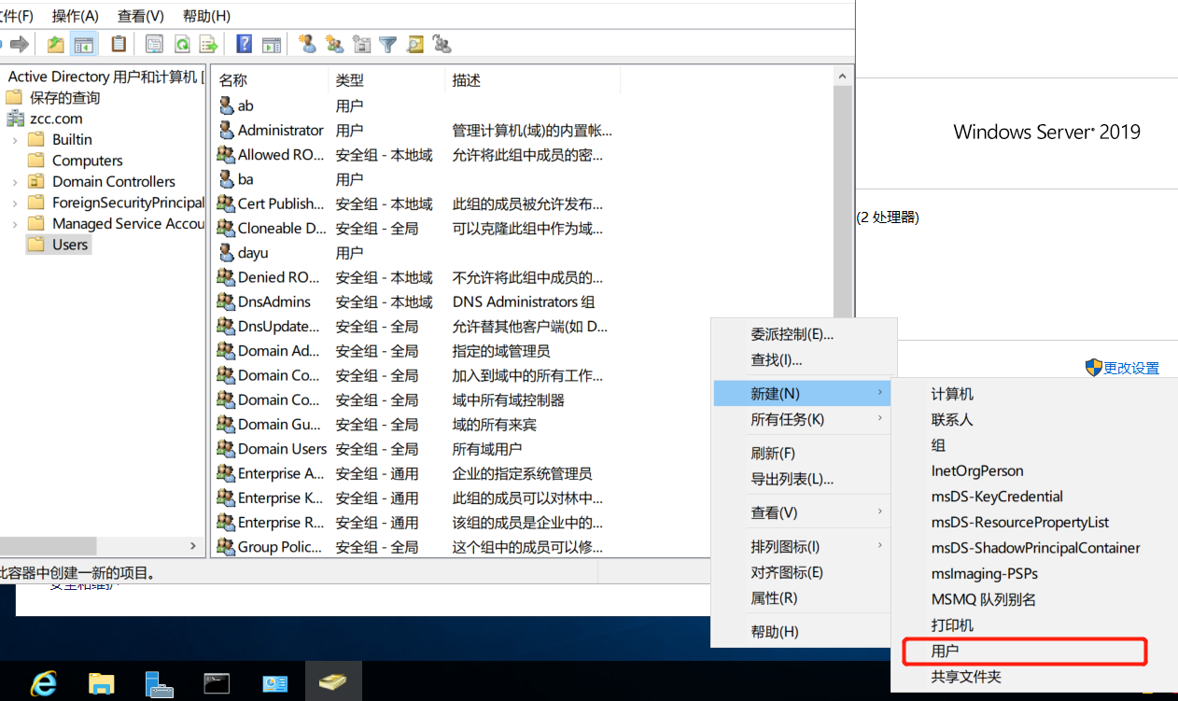Click the up one level folder icon
Screen dimensions: 1178x701
pyautogui.click(x=56, y=44)
